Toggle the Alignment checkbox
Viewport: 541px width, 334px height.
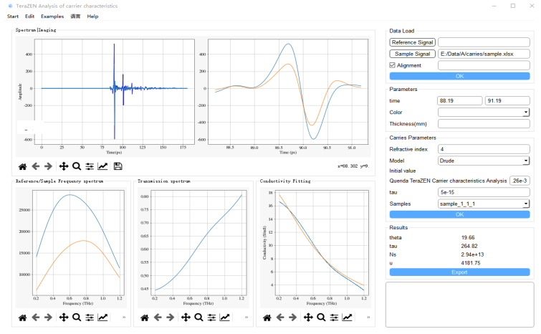(393, 65)
